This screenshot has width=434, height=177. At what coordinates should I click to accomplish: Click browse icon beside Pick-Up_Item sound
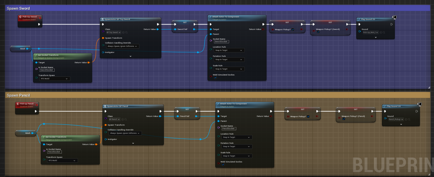(x=384, y=32)
